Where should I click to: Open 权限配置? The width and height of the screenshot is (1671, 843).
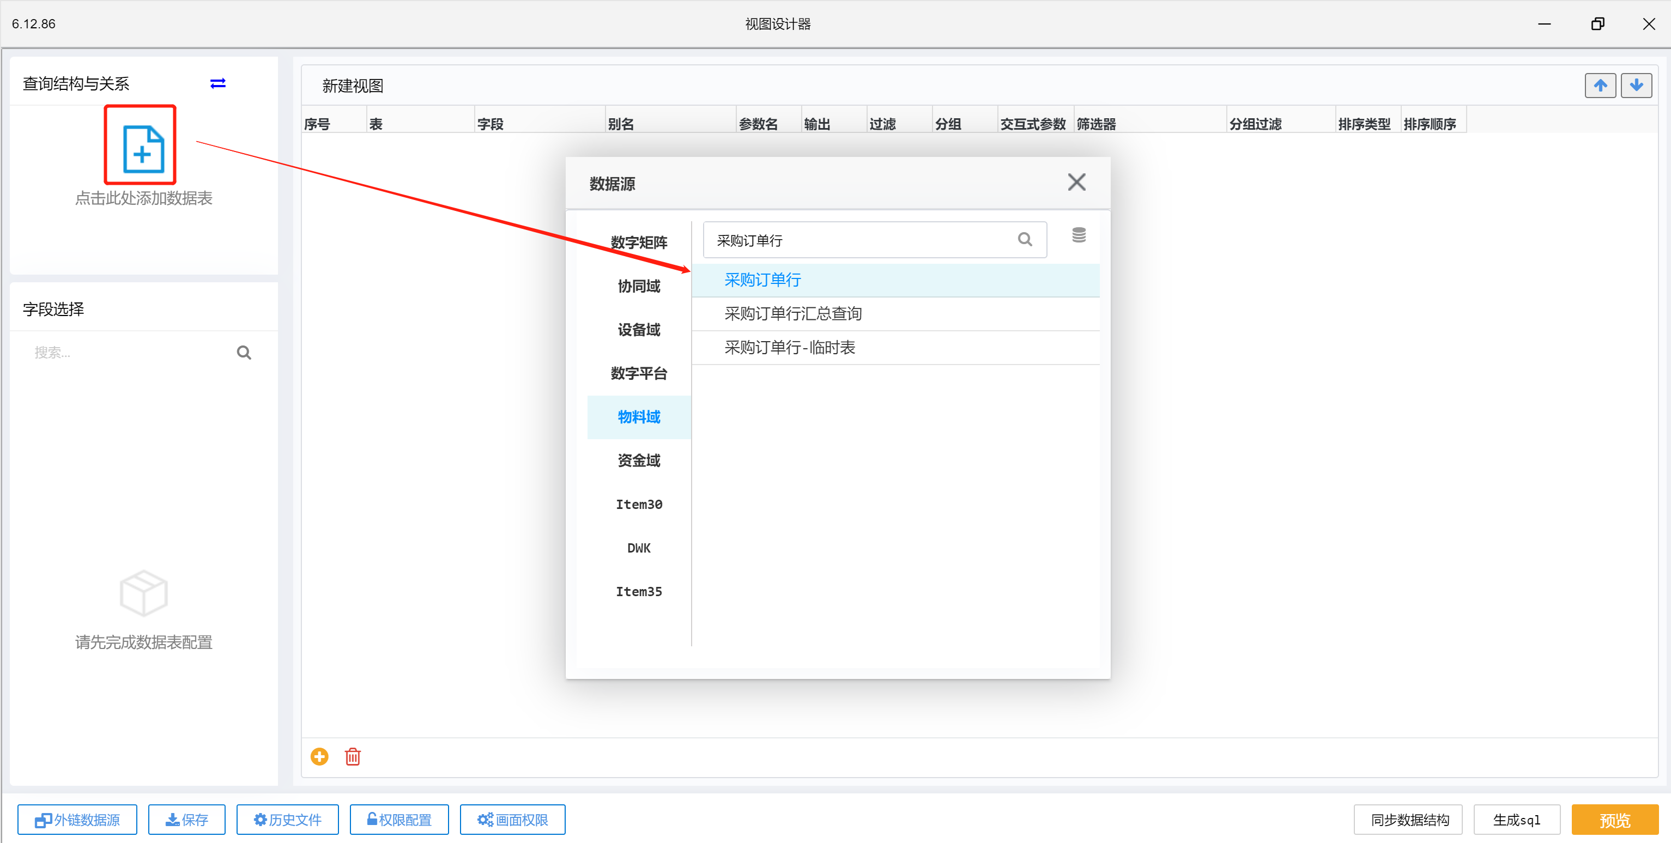coord(399,820)
